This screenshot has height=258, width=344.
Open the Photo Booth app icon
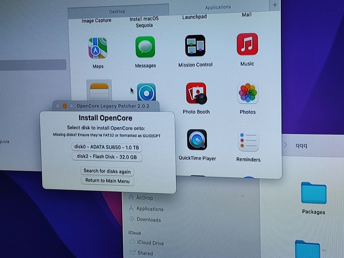[x=196, y=93]
